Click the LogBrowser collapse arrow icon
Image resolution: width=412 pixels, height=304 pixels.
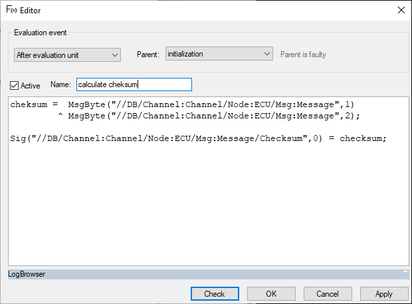tap(405, 273)
